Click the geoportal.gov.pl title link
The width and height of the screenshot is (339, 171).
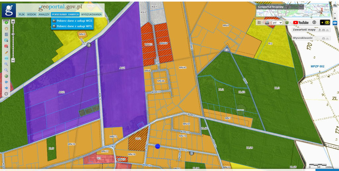pos(60,7)
